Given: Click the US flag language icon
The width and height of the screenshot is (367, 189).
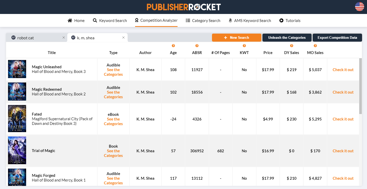Looking at the screenshot, I should pos(359,7).
